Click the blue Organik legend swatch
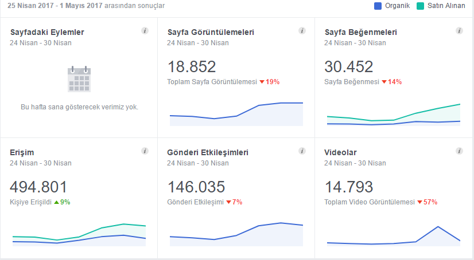 tap(378, 6)
